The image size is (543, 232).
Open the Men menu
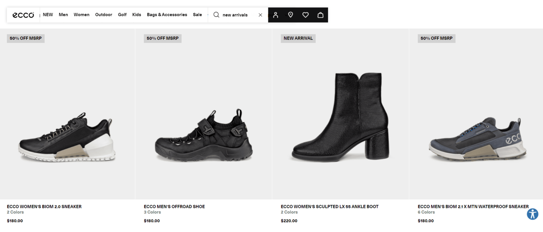coord(63,15)
